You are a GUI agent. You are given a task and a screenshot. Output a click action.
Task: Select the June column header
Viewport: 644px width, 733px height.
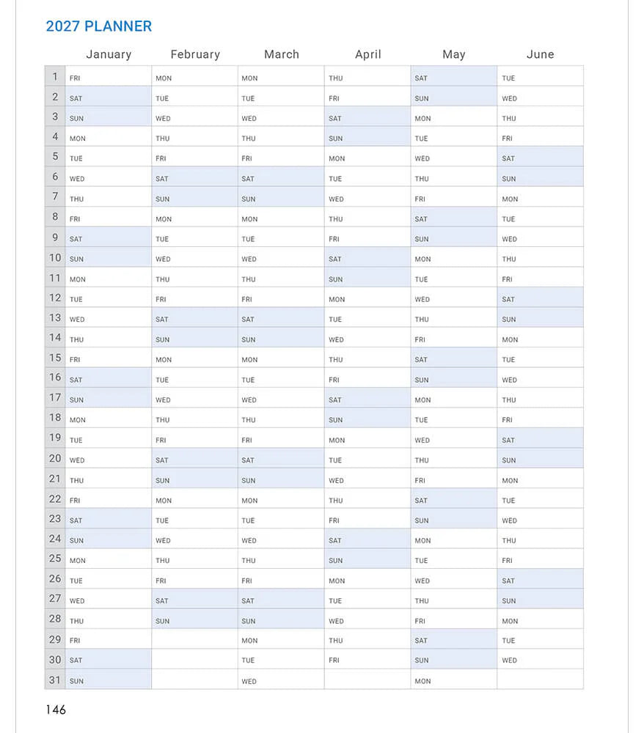540,54
